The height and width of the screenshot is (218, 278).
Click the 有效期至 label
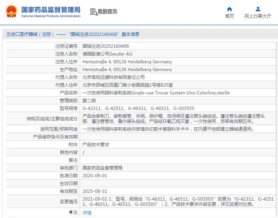click(x=69, y=191)
